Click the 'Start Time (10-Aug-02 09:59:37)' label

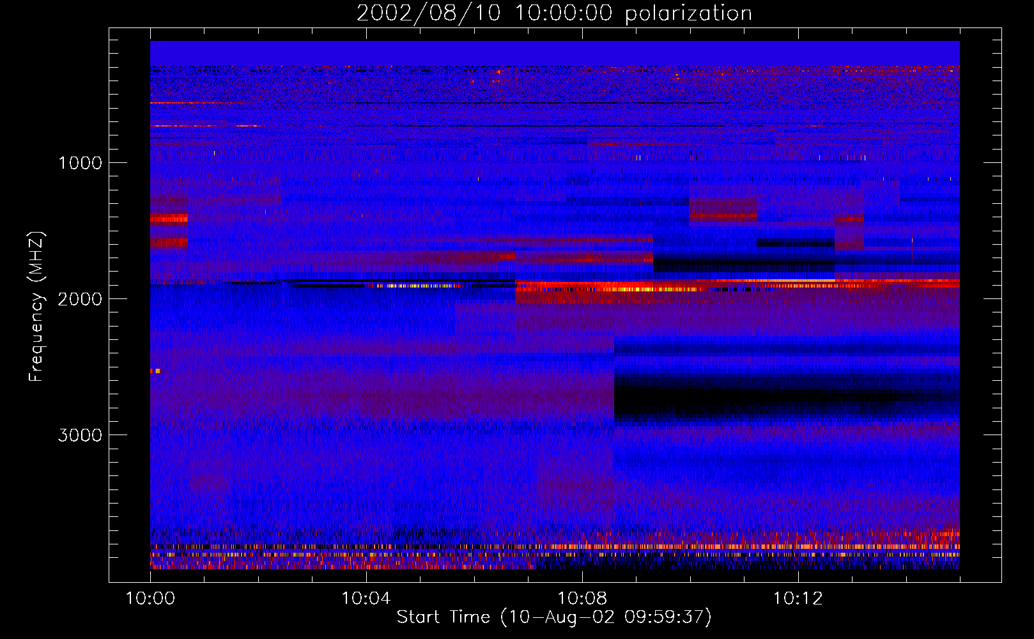(554, 617)
